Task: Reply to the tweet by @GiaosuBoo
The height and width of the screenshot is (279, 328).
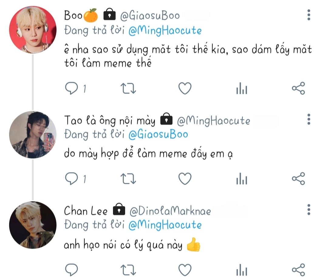Action: [72, 89]
